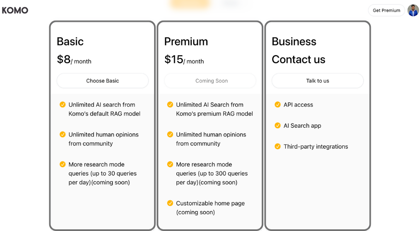Select the Premium plan heading
The height and width of the screenshot is (231, 420).
(x=186, y=42)
